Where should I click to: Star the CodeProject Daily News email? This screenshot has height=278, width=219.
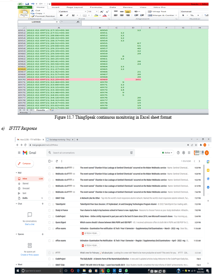pos(53,216)
